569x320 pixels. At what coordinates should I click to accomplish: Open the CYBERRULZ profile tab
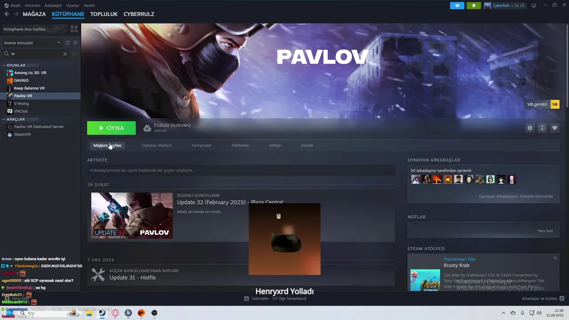[x=139, y=14]
